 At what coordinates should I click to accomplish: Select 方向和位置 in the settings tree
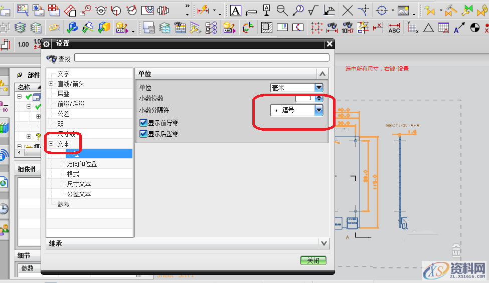[x=82, y=164]
